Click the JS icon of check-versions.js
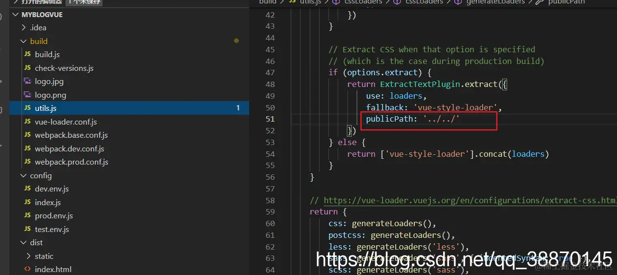This screenshot has height=275, width=617. point(27,68)
